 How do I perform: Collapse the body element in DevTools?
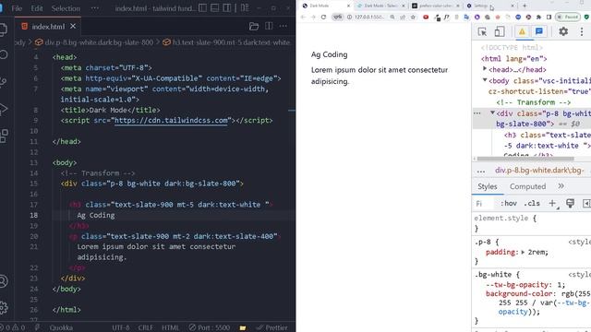[x=485, y=80]
